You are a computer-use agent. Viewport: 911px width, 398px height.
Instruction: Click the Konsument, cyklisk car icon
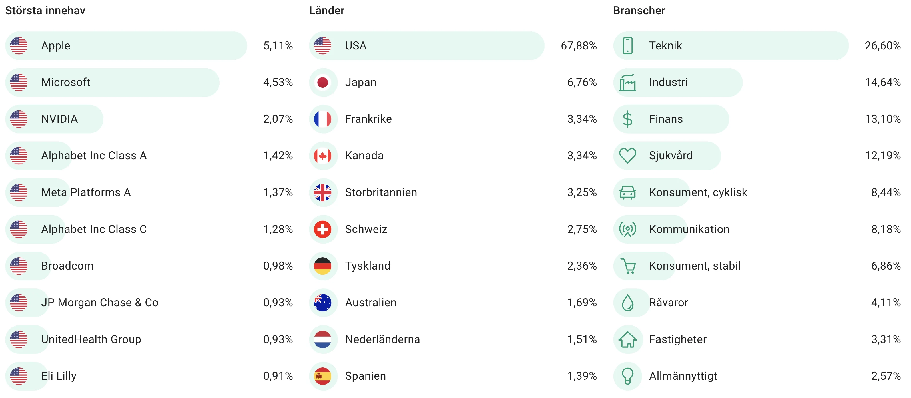click(627, 192)
